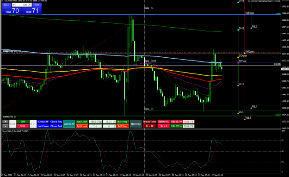Select the WL3 level label
Viewport: 289px width, 177px height.
coord(248,118)
